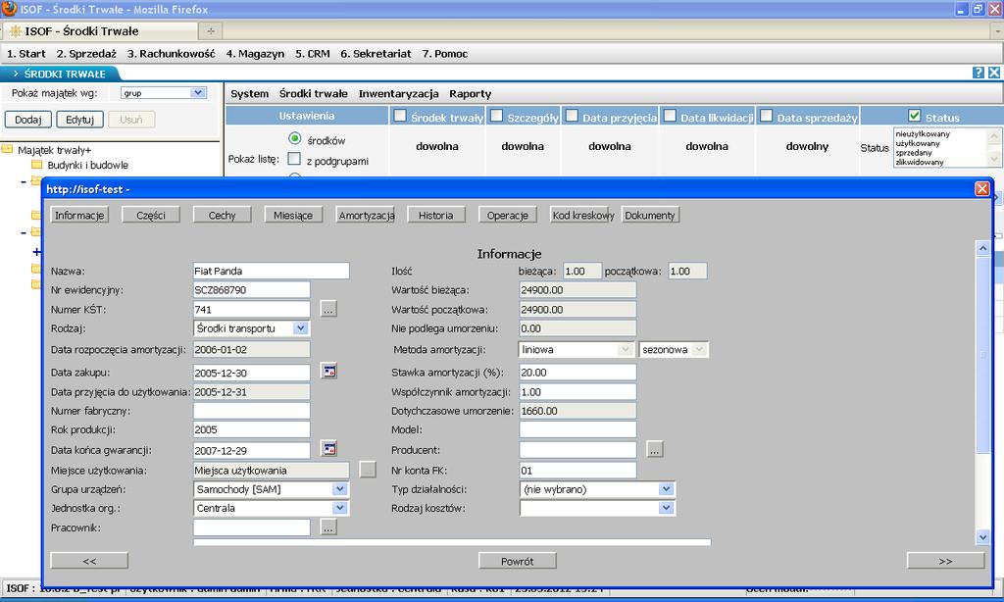Tick the Szczegóły filter checkbox
1004x602 pixels.
pos(496,116)
